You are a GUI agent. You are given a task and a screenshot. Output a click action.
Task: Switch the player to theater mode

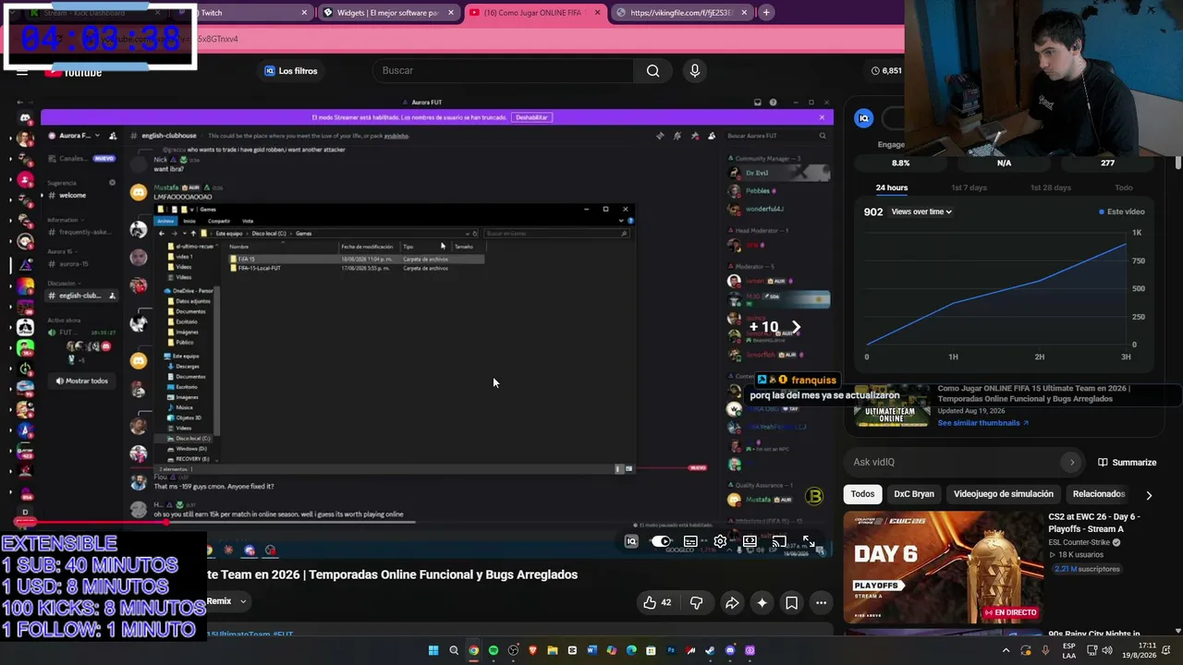pos(750,541)
